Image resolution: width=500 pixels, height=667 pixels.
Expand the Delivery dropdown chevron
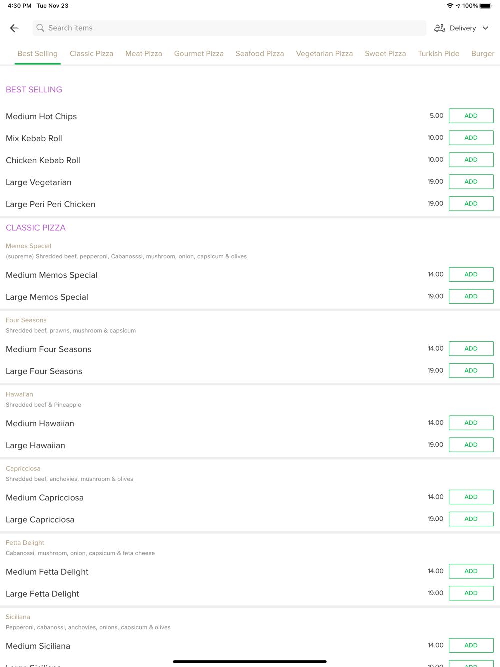pos(486,28)
